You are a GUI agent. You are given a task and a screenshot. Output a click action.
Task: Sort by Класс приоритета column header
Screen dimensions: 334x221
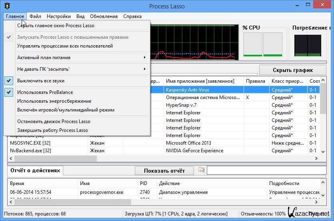pos(287,81)
